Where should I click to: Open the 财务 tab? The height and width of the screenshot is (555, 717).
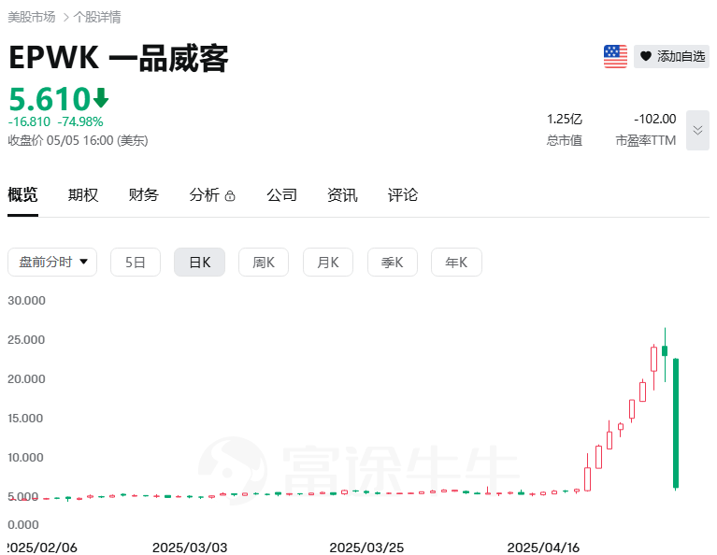coord(144,194)
